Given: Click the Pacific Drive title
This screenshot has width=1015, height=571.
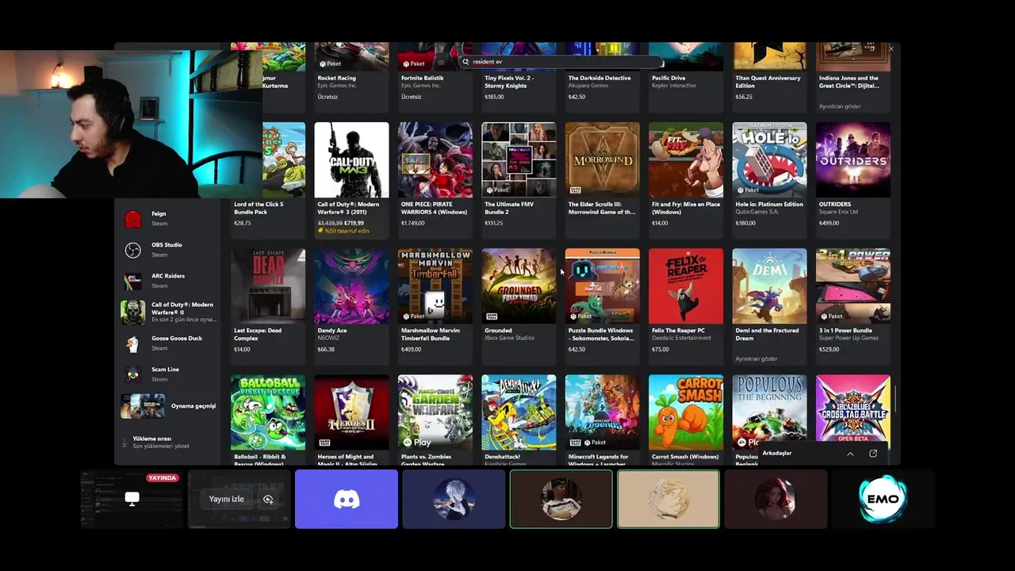Looking at the screenshot, I should click(x=668, y=78).
